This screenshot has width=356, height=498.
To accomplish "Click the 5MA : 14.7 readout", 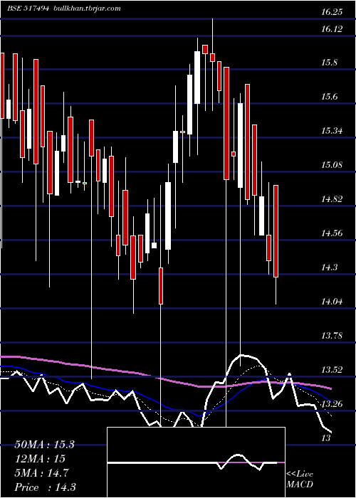I will tap(41, 473).
